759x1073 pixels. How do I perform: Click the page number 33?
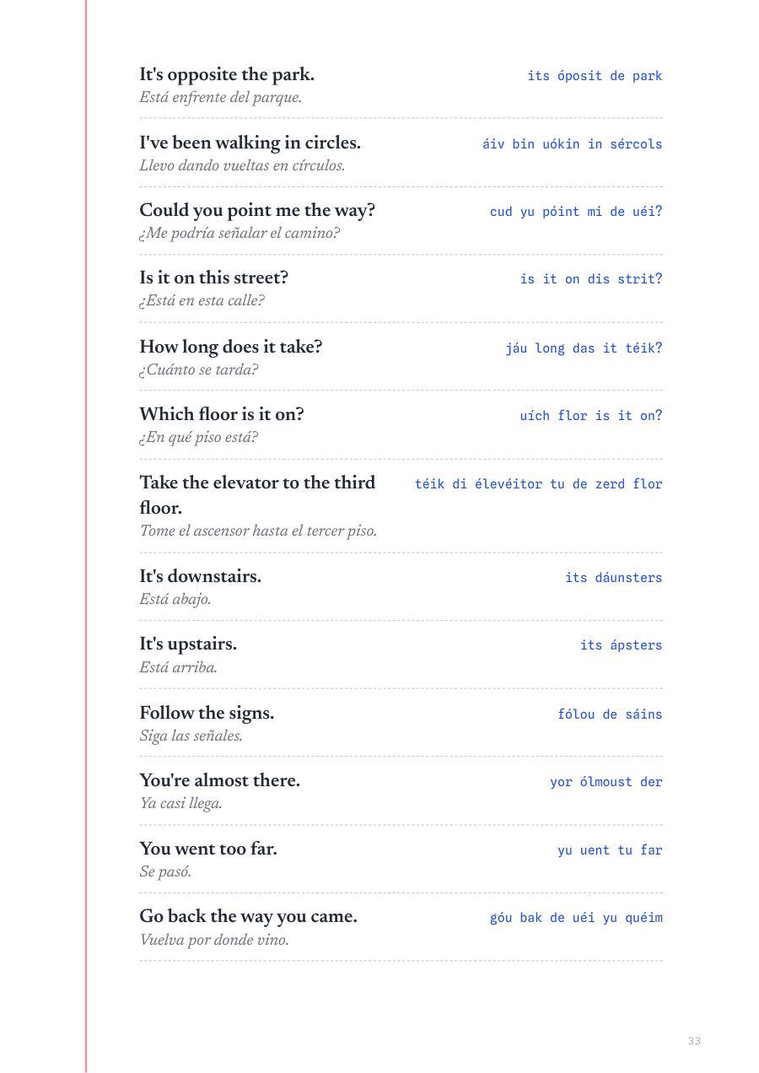point(694,1041)
